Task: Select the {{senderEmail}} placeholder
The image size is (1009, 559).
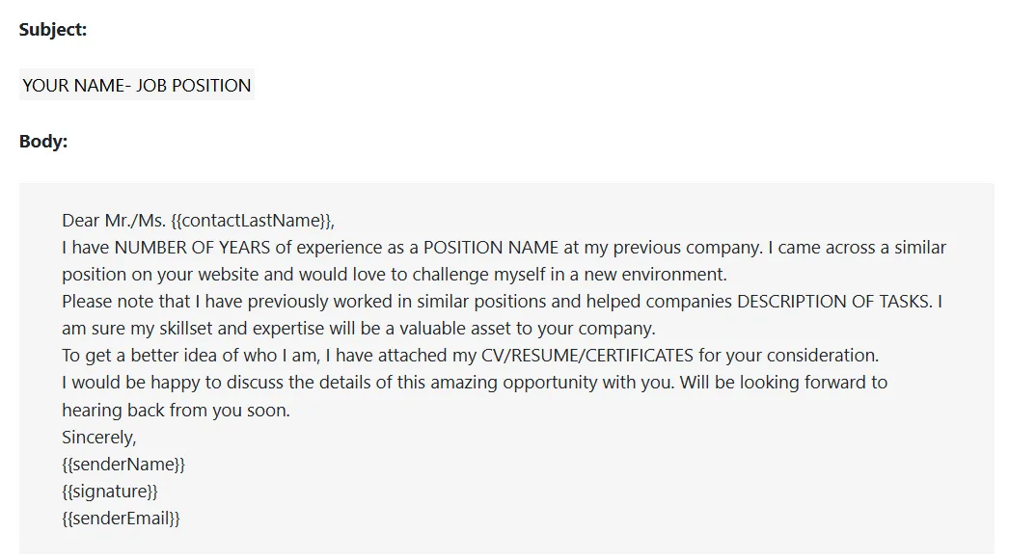Action: (122, 518)
